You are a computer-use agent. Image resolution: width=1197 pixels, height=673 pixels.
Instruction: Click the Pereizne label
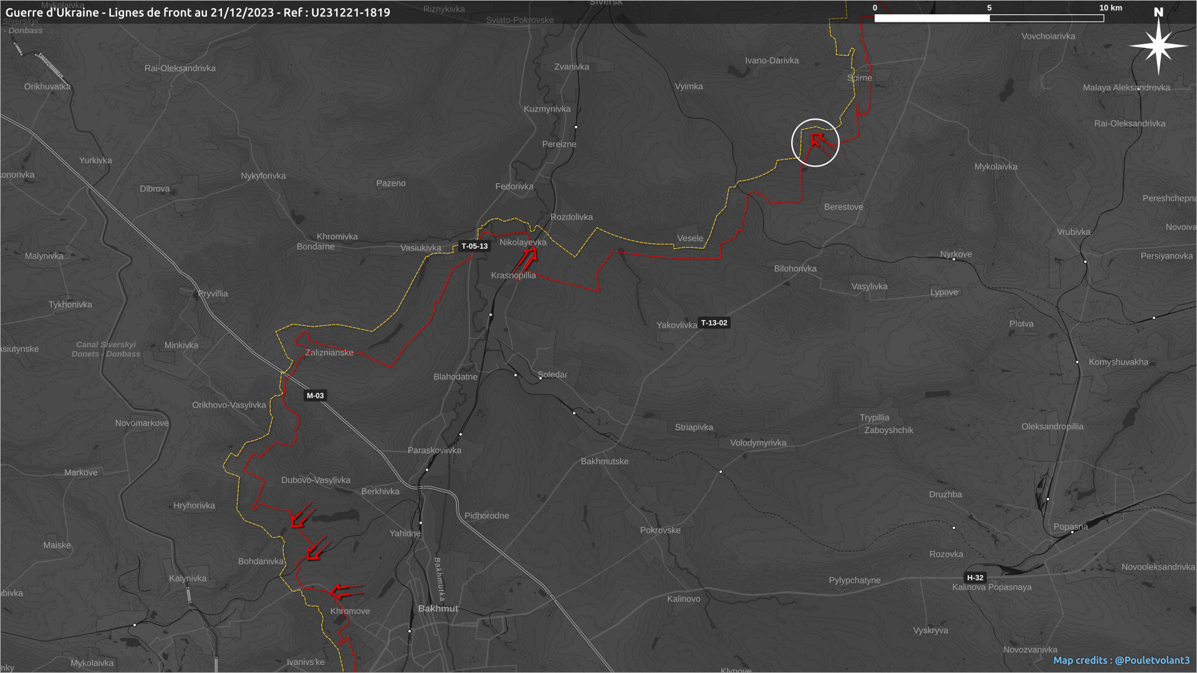coord(559,144)
